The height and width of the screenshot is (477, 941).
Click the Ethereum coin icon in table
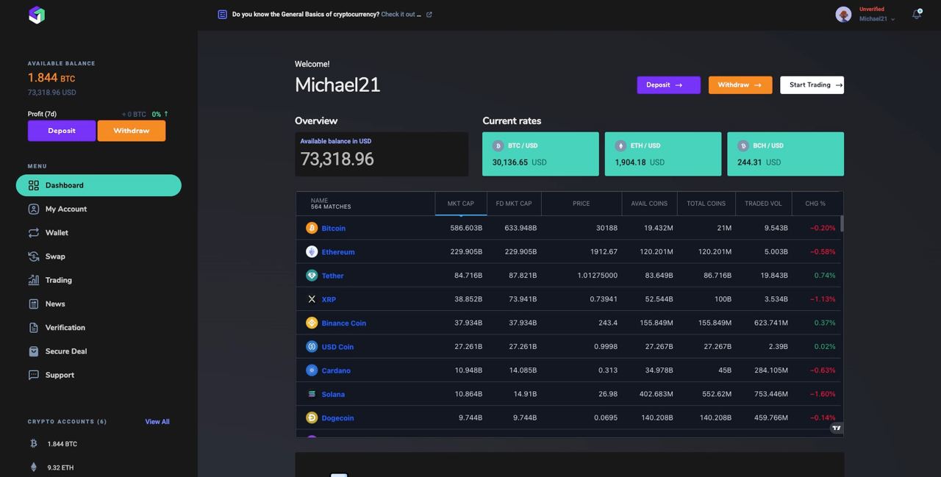click(312, 251)
